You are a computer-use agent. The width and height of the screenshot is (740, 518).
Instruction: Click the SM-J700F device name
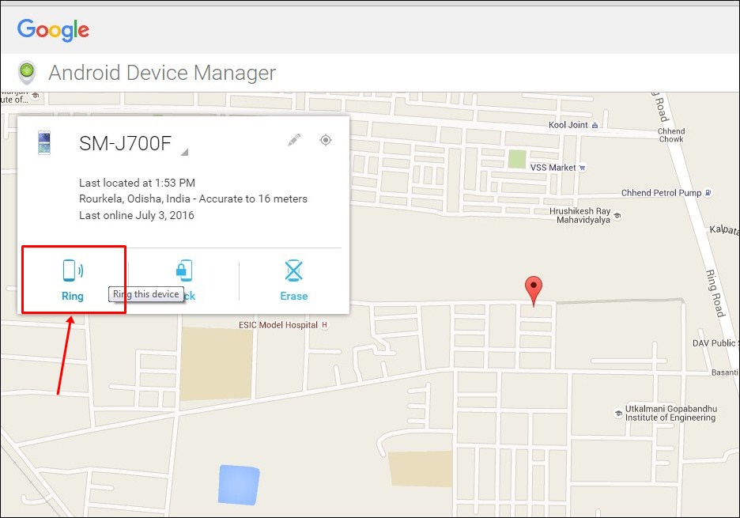(x=125, y=144)
